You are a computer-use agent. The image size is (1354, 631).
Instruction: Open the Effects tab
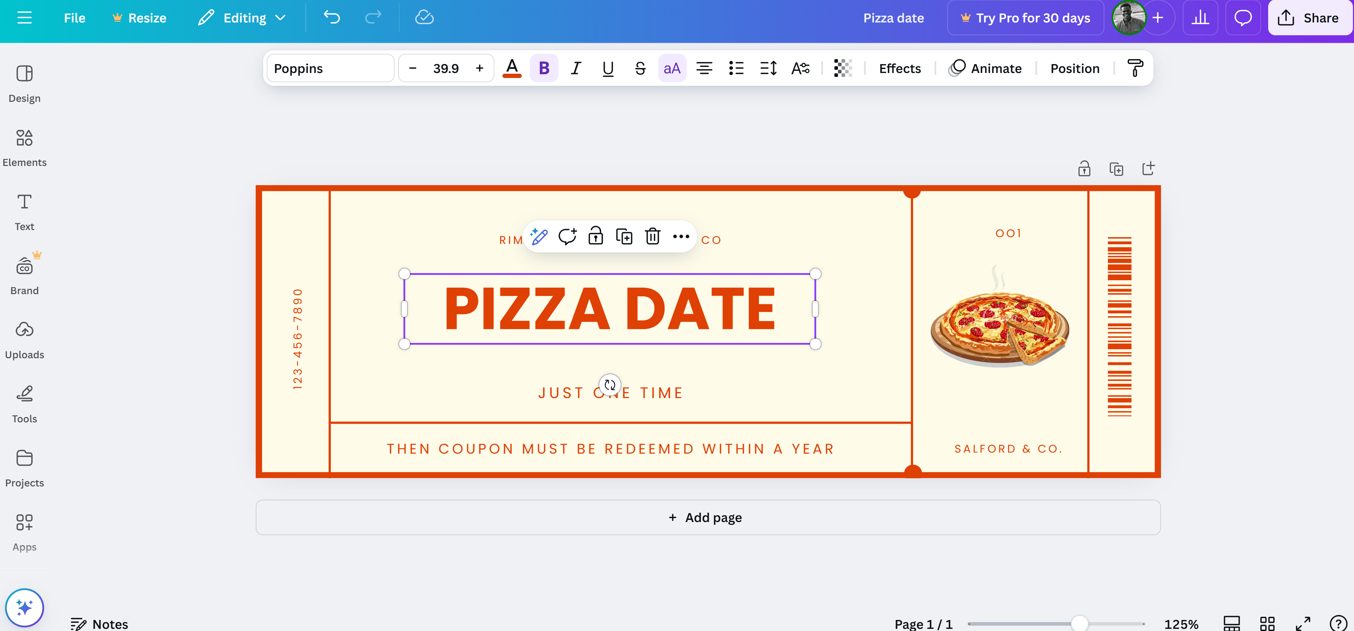click(899, 68)
